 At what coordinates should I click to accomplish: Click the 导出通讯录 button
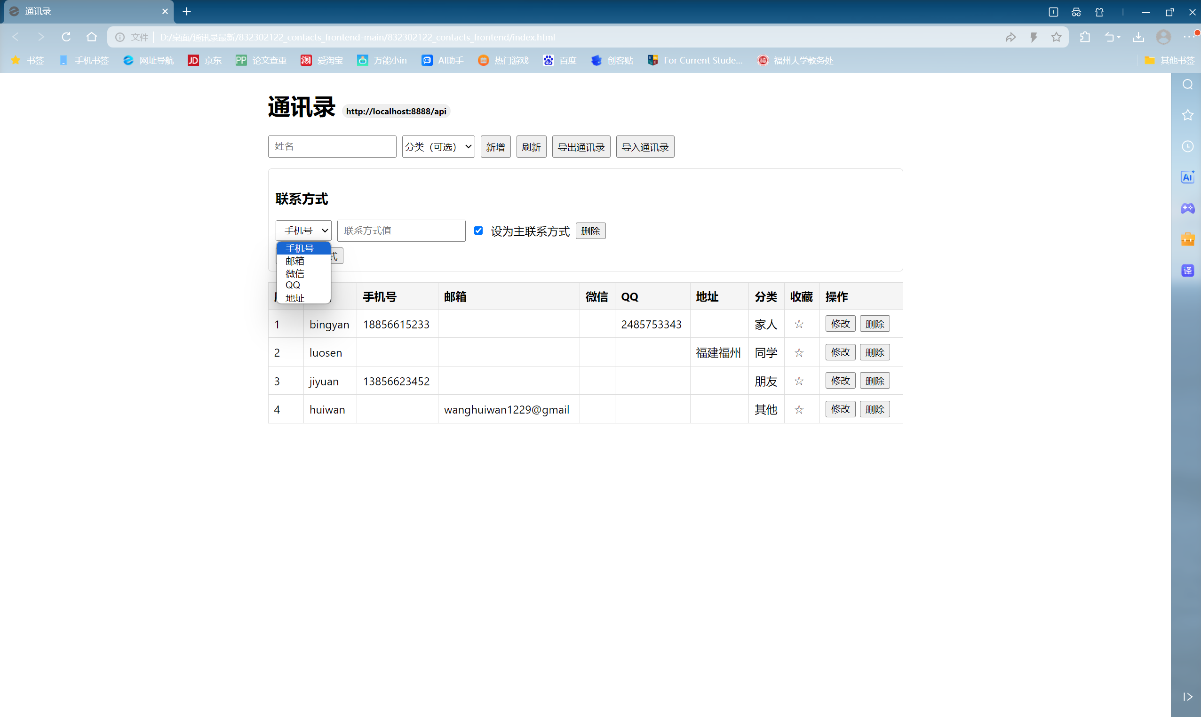(x=581, y=147)
